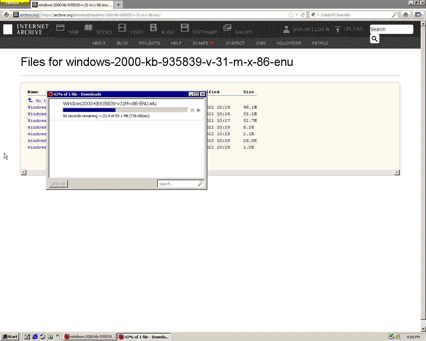The height and width of the screenshot is (341, 426).
Task: Open the URL history dropdown arrow
Action: click(297, 15)
